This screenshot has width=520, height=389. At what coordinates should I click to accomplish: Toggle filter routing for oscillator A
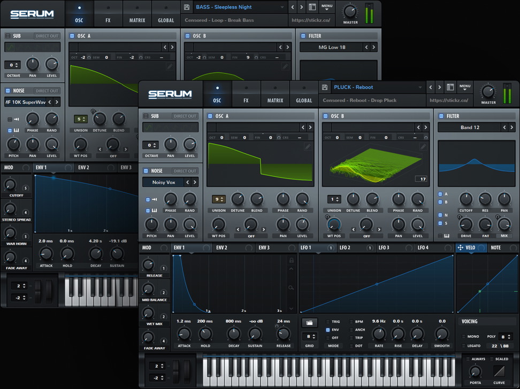[x=440, y=194]
